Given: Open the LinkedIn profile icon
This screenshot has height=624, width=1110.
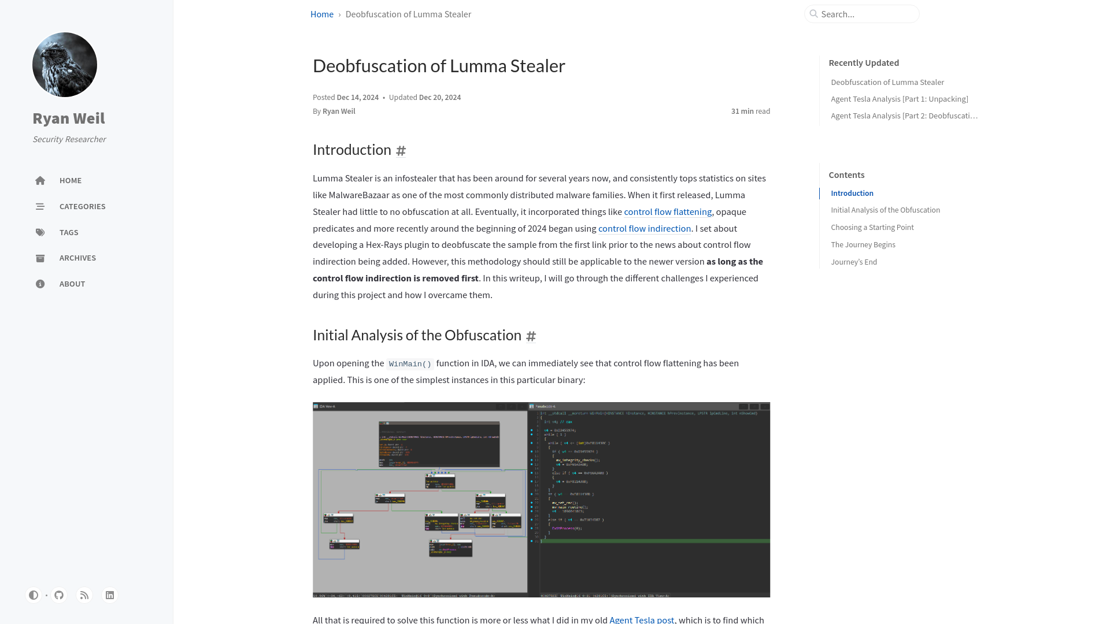Looking at the screenshot, I should point(110,595).
